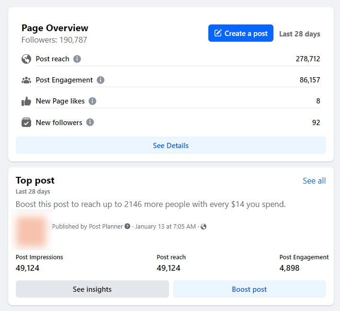Open the See all link in Top post
The width and height of the screenshot is (340, 311).
pyautogui.click(x=314, y=181)
